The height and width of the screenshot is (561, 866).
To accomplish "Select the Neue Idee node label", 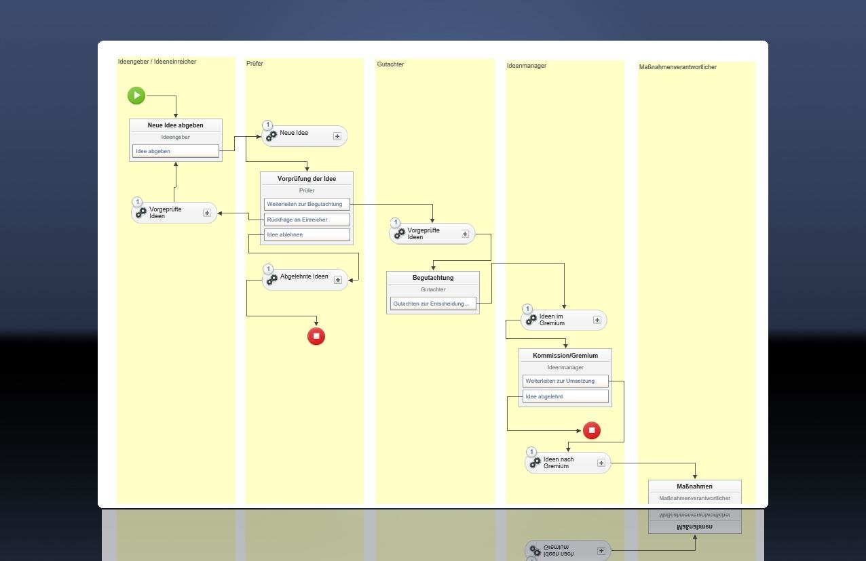I will [x=294, y=133].
